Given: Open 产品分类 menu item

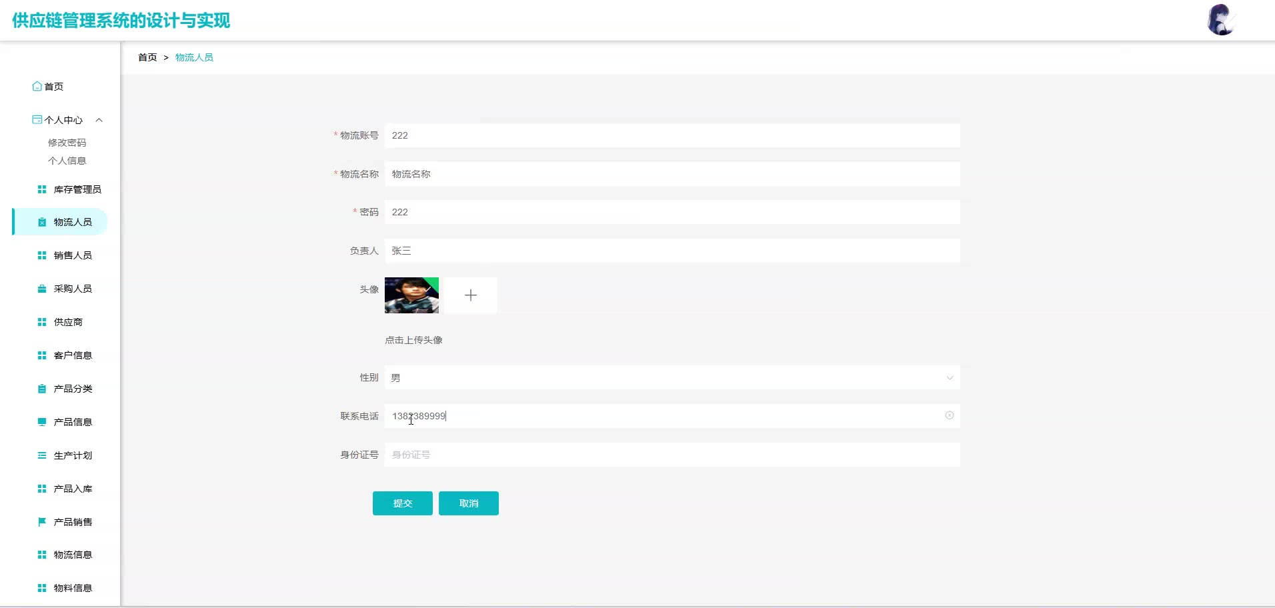Looking at the screenshot, I should (x=73, y=389).
